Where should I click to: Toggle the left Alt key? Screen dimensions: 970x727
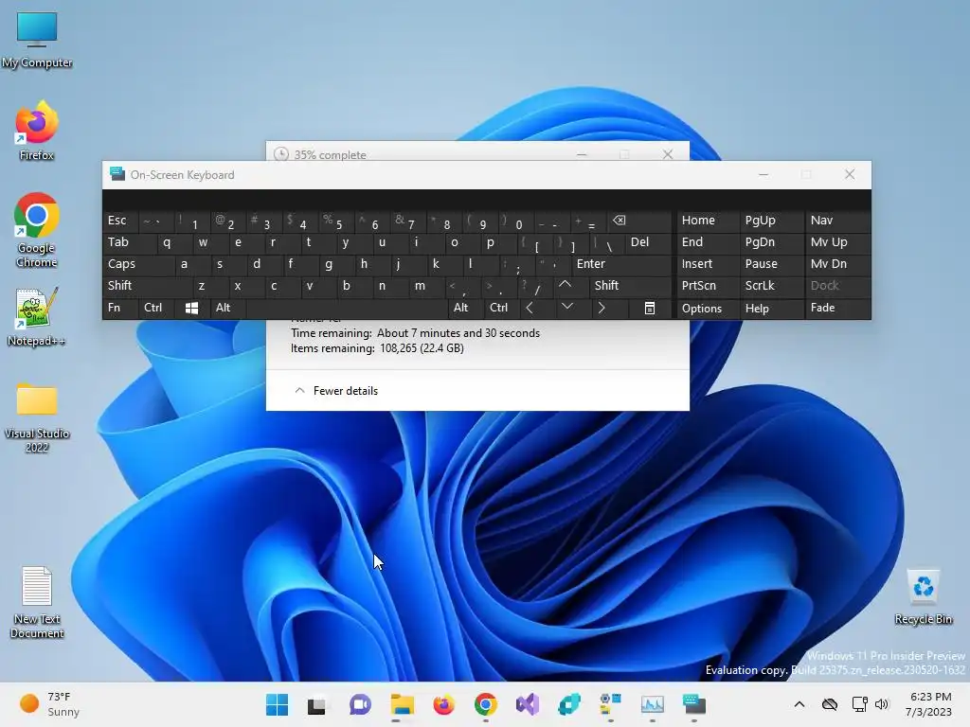[x=227, y=308]
